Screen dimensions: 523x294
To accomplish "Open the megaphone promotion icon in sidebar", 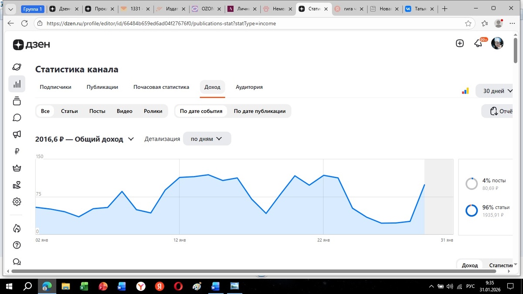I will pyautogui.click(x=17, y=135).
